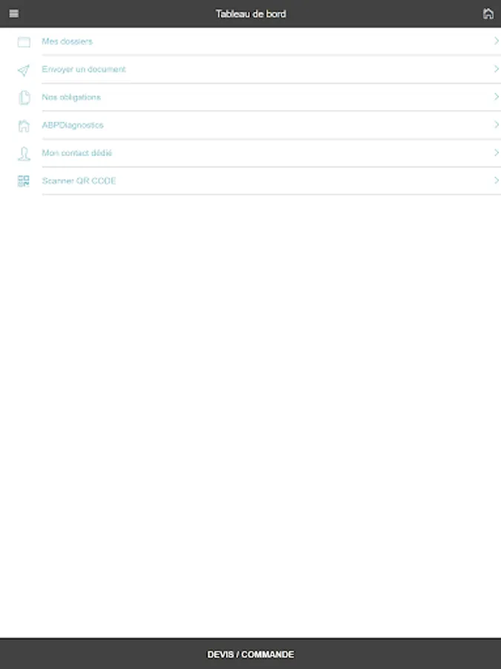Click the Tableau de bord title

(251, 13)
